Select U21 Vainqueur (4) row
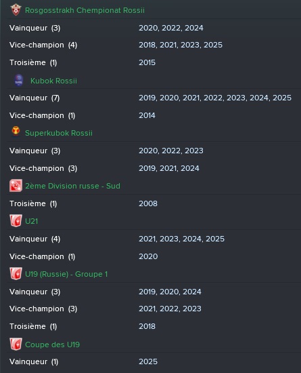The height and width of the screenshot is (373, 301). pyautogui.click(x=154, y=239)
